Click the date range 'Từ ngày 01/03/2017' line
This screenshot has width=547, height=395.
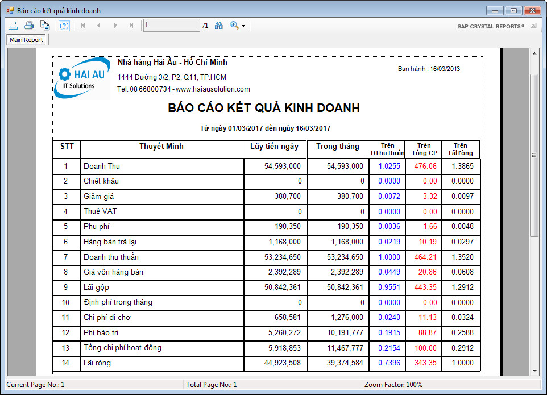(265, 128)
